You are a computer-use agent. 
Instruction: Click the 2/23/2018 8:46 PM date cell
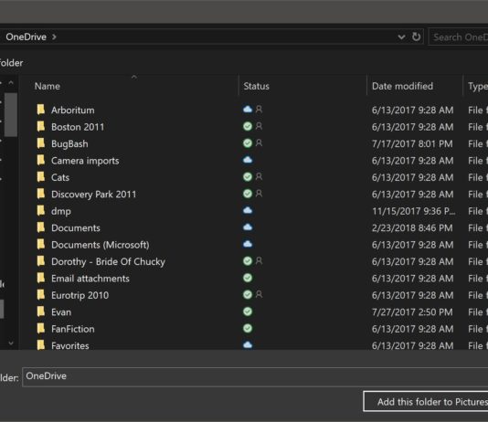point(412,228)
